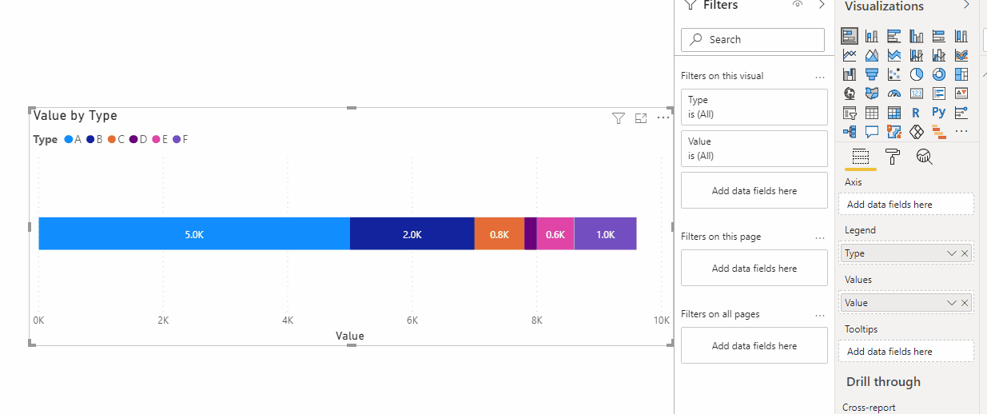Select the R script visual
The image size is (987, 414).
coord(917,113)
